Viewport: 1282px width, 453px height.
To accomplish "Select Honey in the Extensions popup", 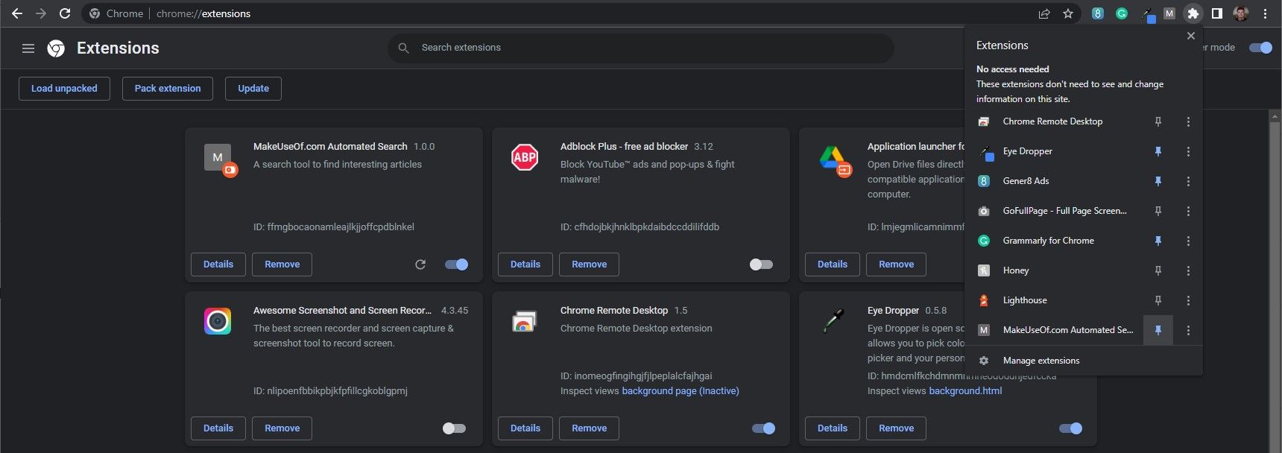I will [1054, 270].
